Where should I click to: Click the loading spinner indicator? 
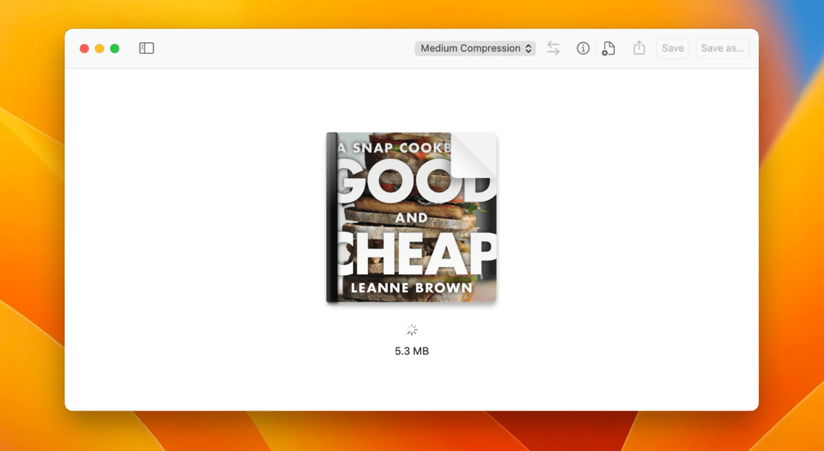411,330
